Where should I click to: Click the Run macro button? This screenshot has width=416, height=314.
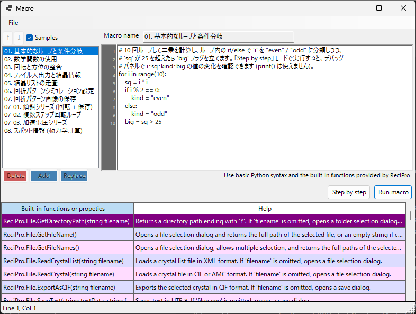393,192
